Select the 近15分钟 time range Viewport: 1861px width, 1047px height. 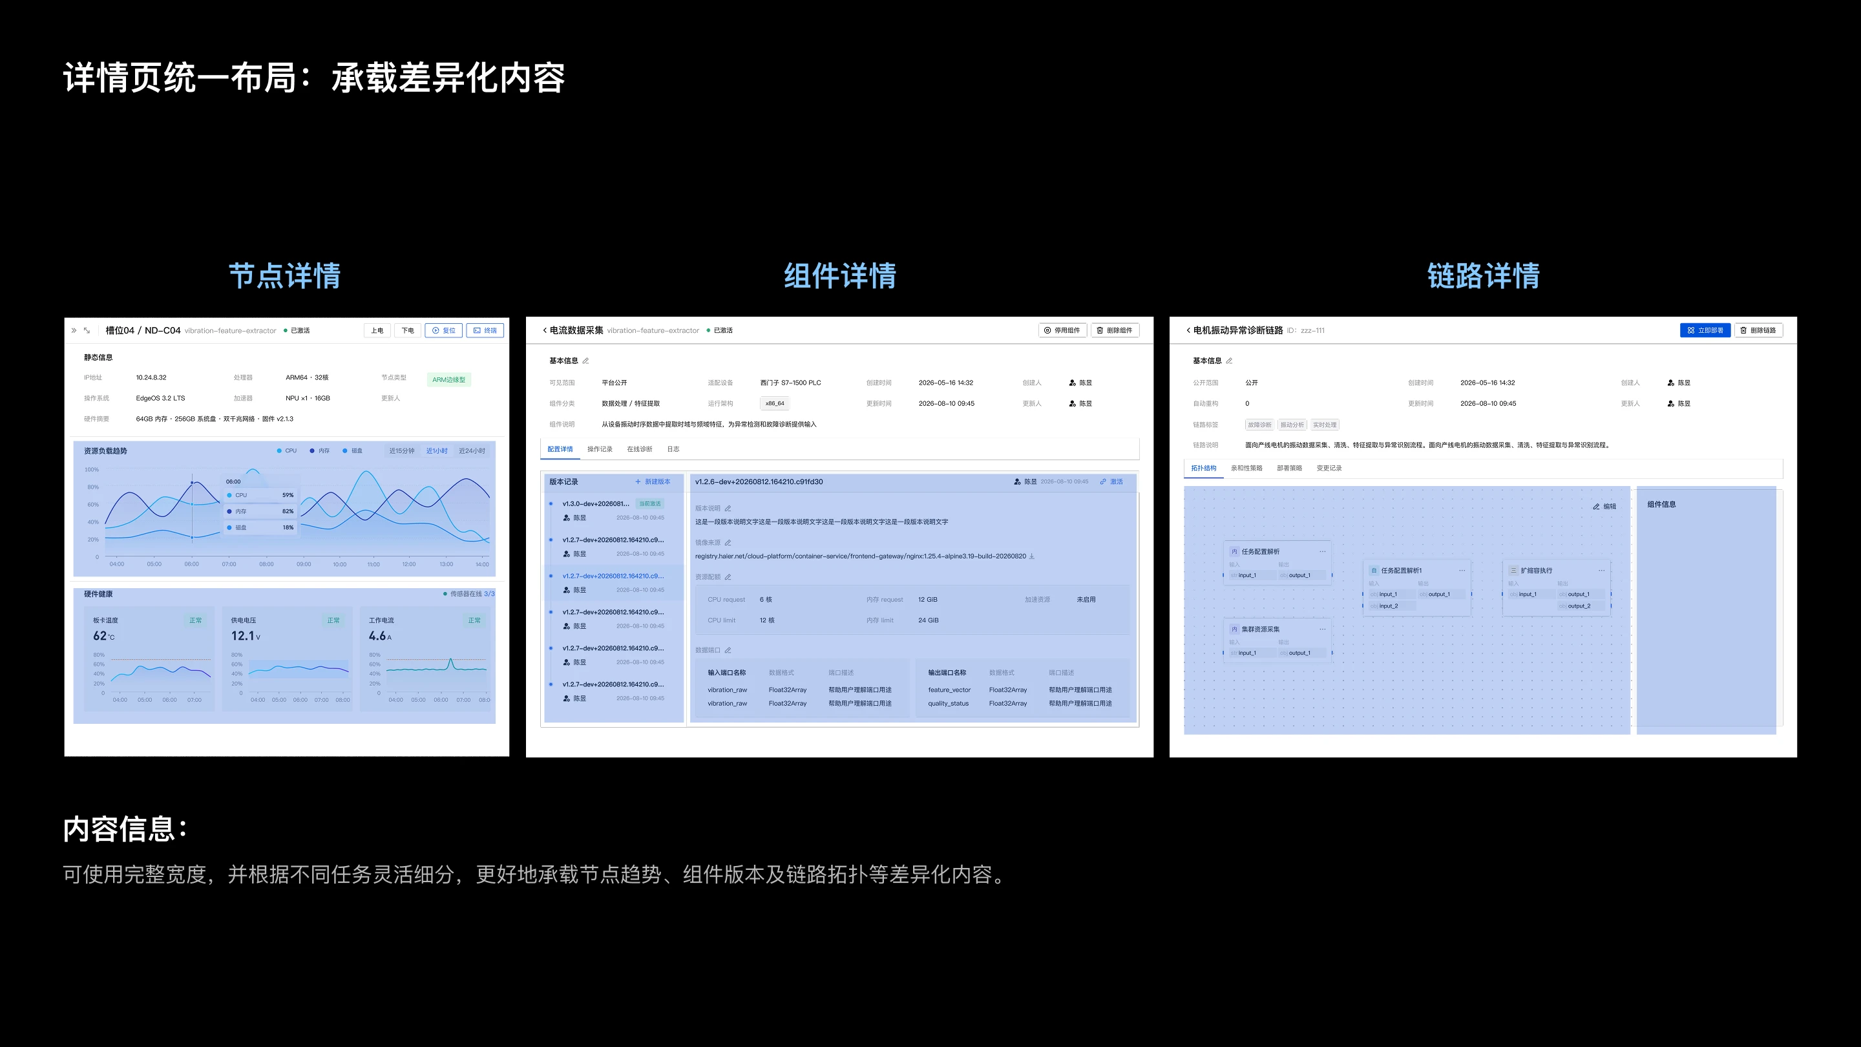pos(402,450)
